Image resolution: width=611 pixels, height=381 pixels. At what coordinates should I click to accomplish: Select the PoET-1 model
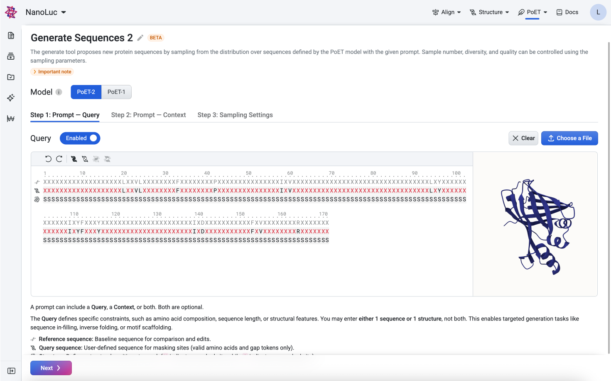coord(116,92)
